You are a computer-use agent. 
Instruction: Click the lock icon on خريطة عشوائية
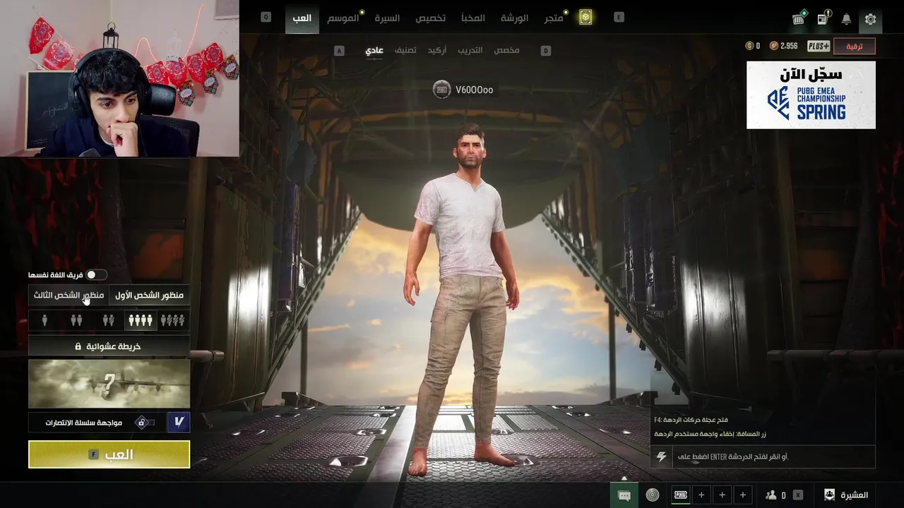[x=78, y=346]
